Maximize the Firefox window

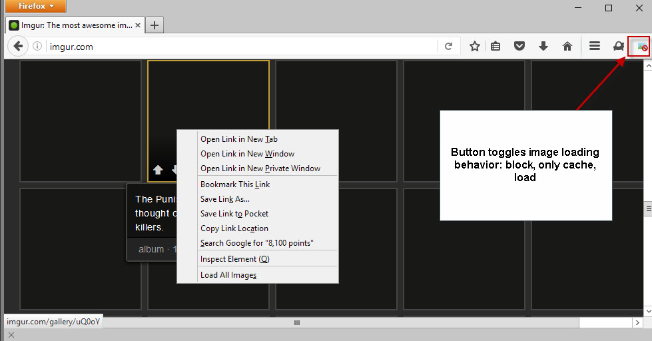pos(609,8)
